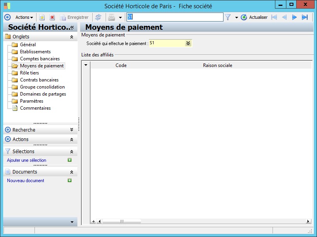Click the Onglets folder header icon

click(8, 36)
